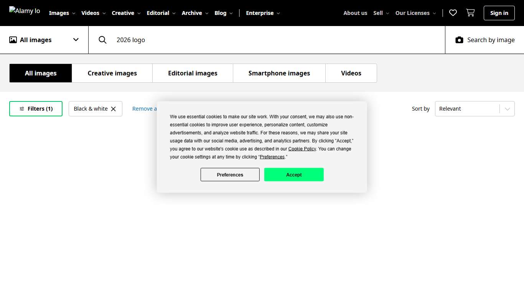Viewport: 524px width, 294px height.
Task: Focus the search field containing 2026 logo
Action: pyautogui.click(x=269, y=40)
